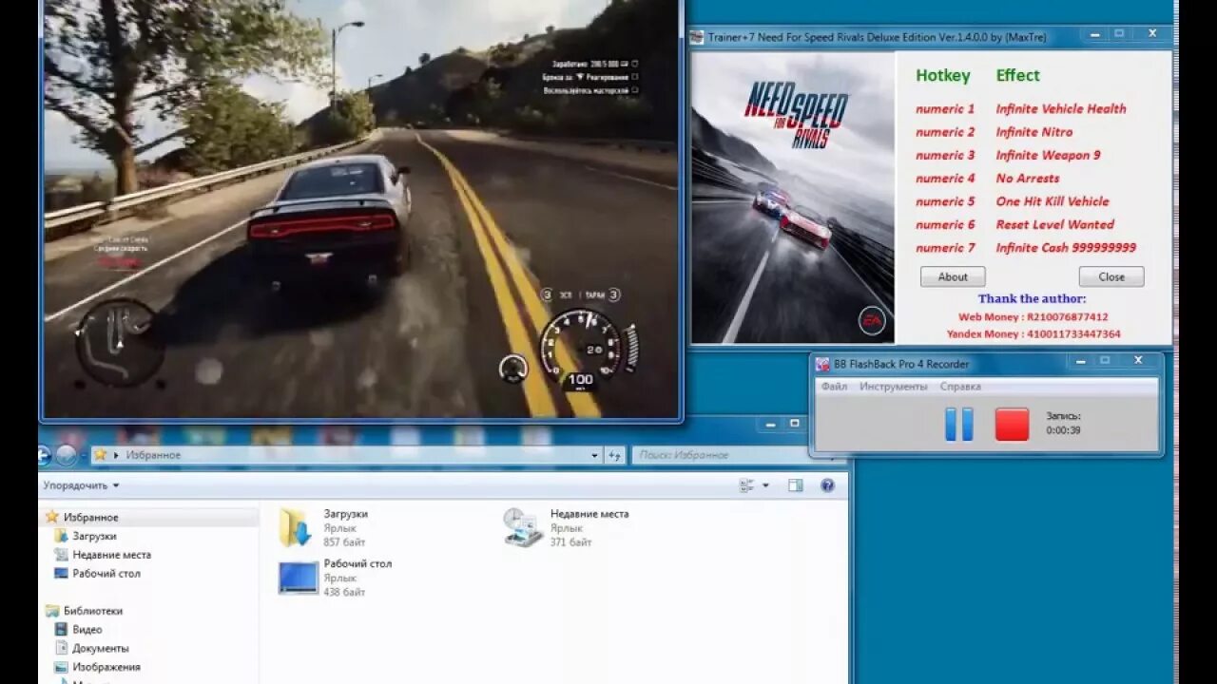Viewport: 1217px width, 684px height.
Task: Click the Web Money account text
Action: click(1033, 316)
